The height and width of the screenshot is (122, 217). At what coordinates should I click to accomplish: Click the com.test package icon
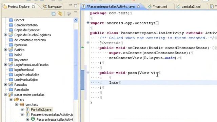click(x=22, y=104)
